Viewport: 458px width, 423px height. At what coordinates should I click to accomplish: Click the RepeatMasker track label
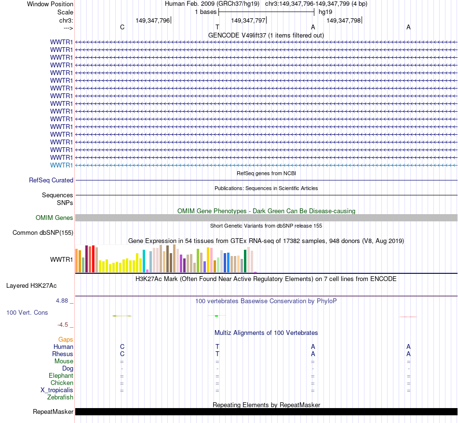pos(53,411)
